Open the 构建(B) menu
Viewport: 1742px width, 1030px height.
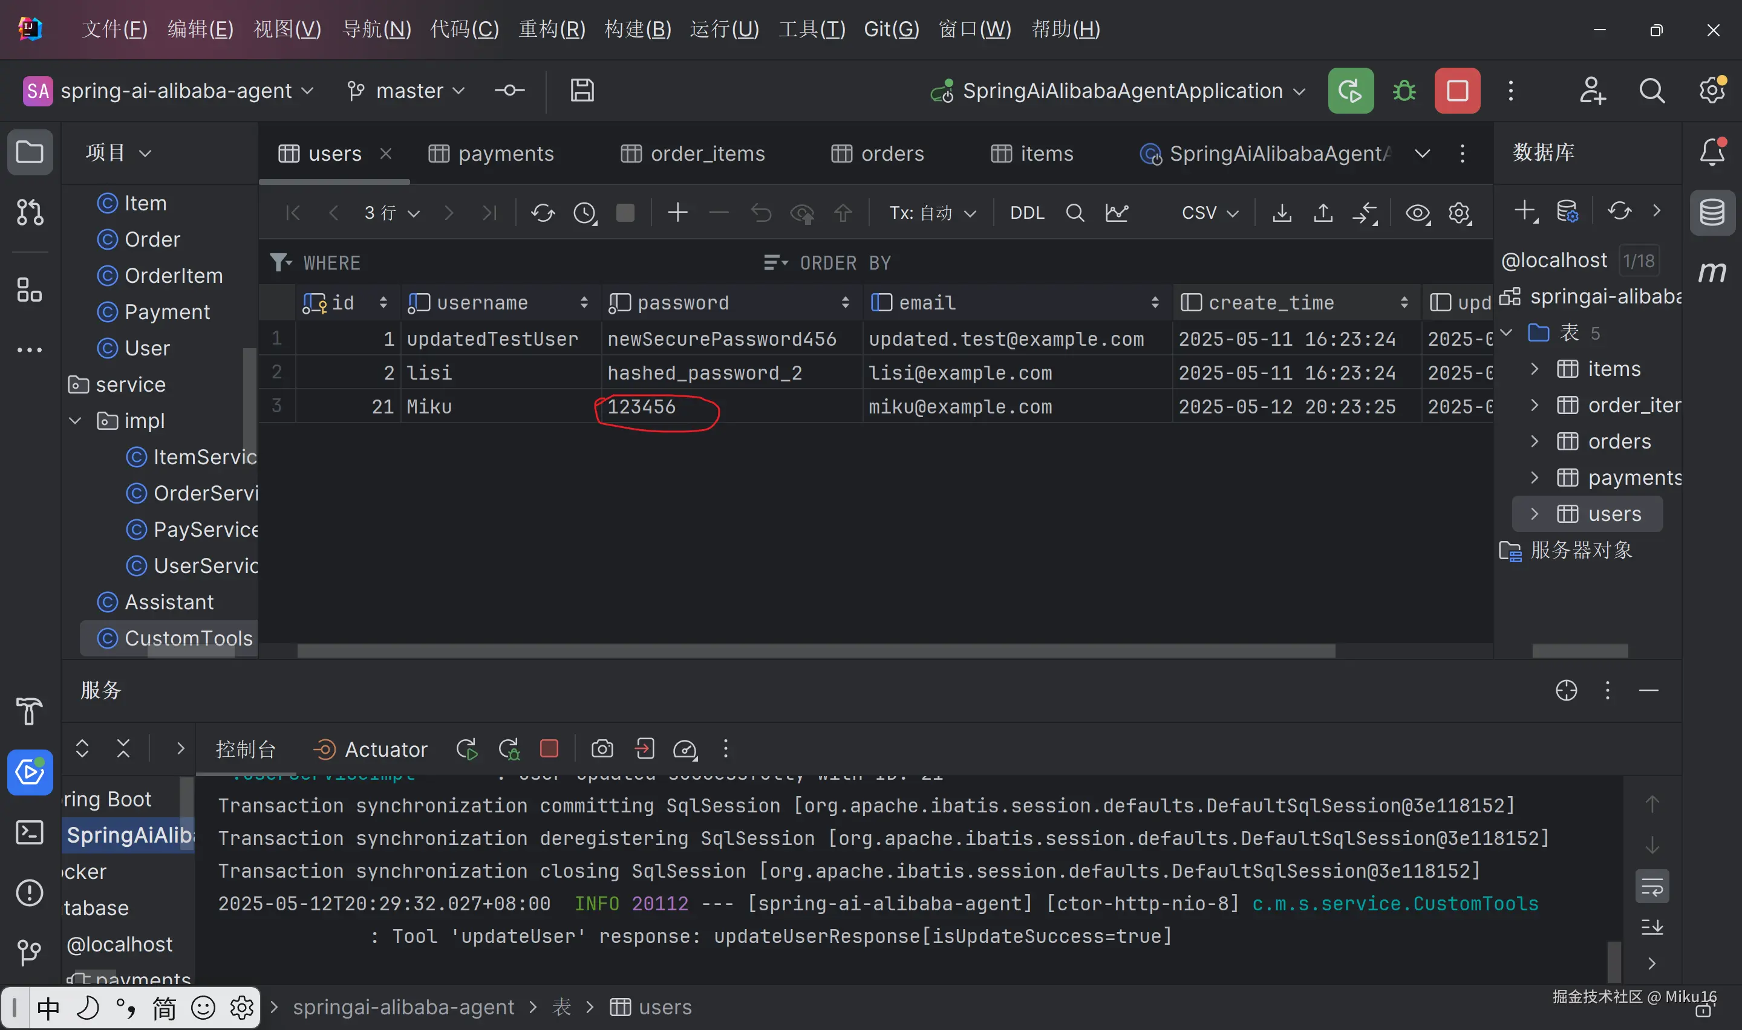tap(637, 29)
